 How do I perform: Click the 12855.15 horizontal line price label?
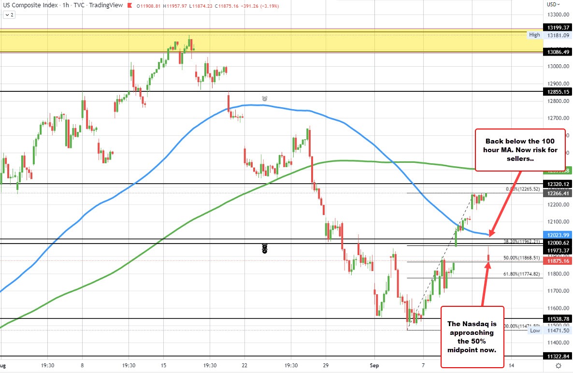(558, 92)
